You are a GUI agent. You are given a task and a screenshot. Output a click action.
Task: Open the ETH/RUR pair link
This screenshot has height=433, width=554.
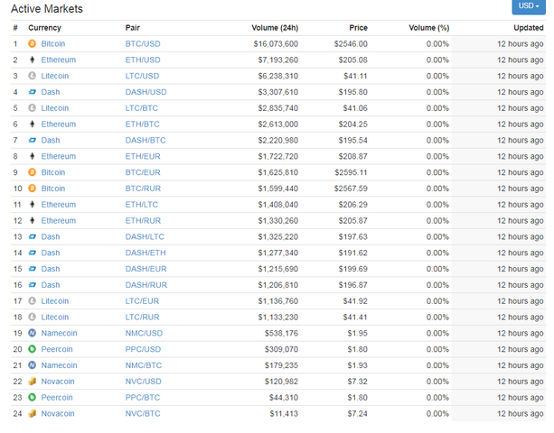[x=143, y=220]
